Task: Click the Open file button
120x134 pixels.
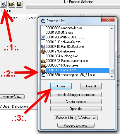Action: click(76, 109)
